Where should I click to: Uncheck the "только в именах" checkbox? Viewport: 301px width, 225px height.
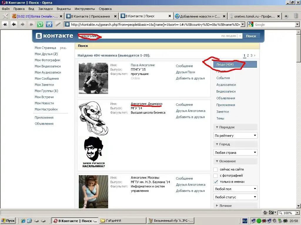point(215,182)
